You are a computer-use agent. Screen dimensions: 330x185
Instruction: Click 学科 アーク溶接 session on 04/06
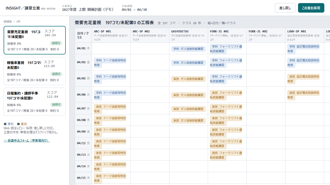pos(110,95)
